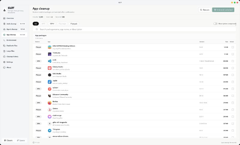Click Zotero app icon

[49, 110]
